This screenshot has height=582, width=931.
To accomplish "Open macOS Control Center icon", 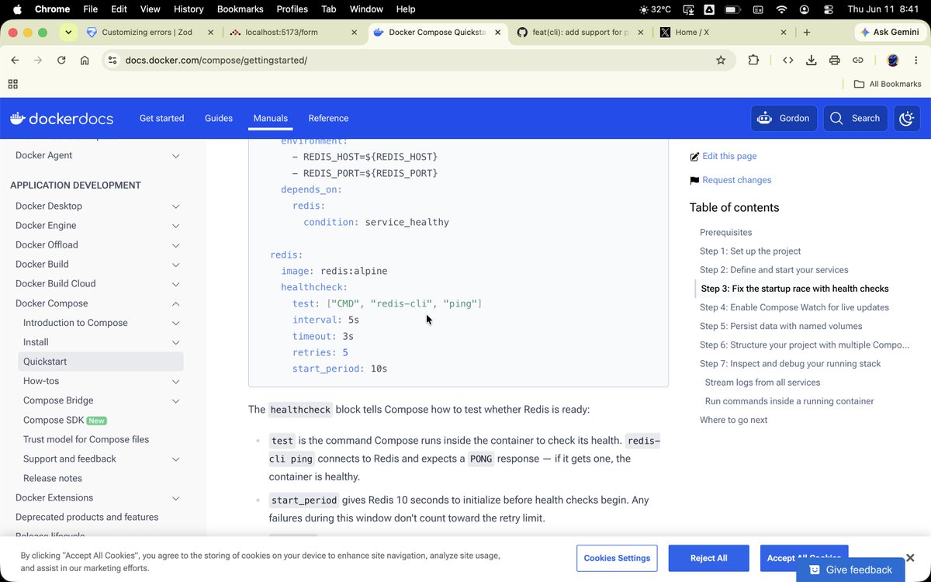I will click(830, 9).
